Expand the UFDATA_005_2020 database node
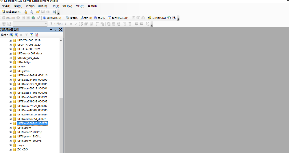 (10, 45)
